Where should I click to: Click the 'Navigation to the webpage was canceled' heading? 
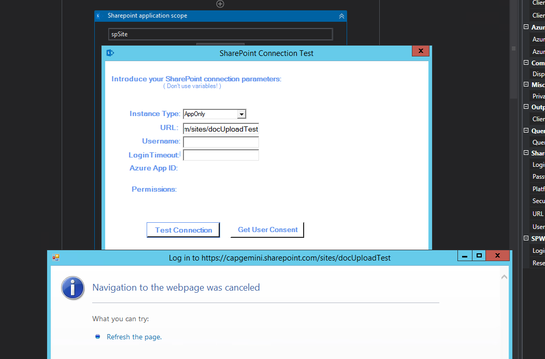tap(176, 288)
